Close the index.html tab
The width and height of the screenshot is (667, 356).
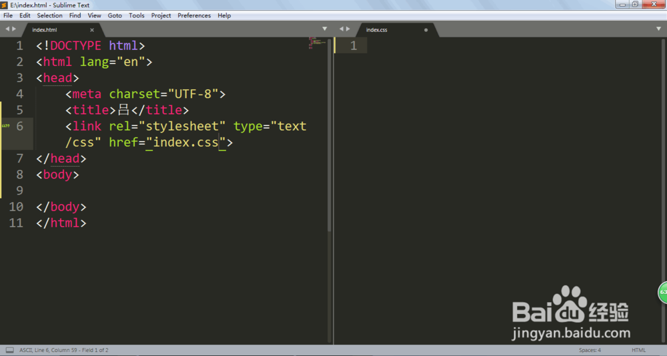92,30
